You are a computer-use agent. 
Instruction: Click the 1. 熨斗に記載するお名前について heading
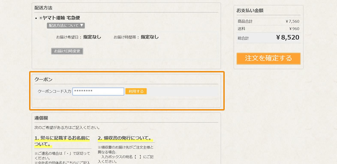[62, 141]
